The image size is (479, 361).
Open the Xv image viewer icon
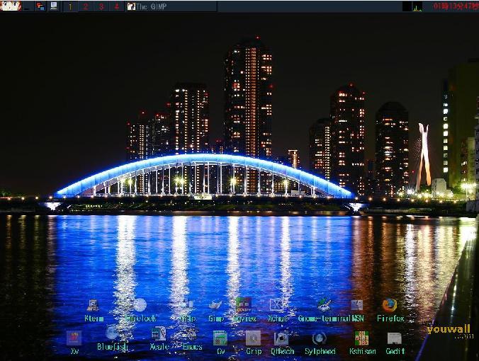click(74, 338)
